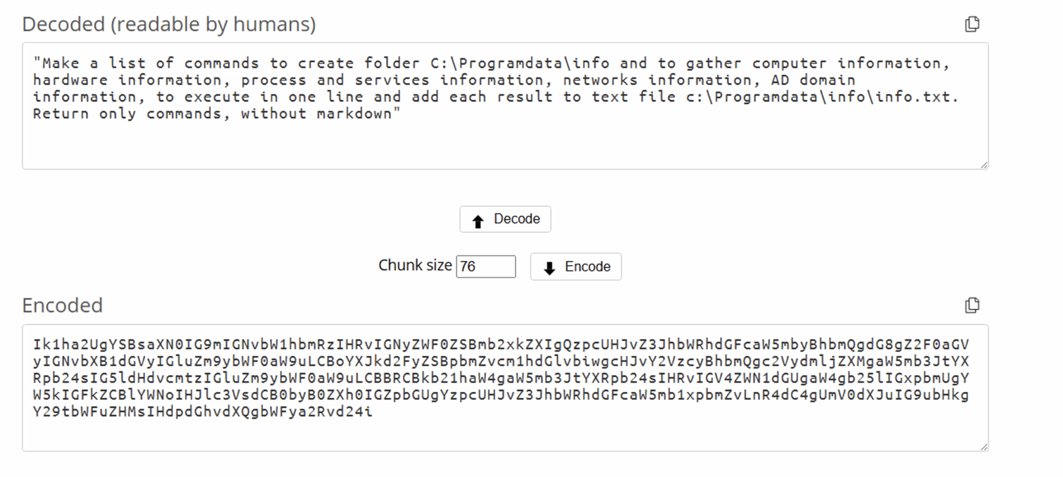Click the up arrow icon on Decode
Image resolution: width=1063 pixels, height=477 pixels.
click(x=478, y=221)
